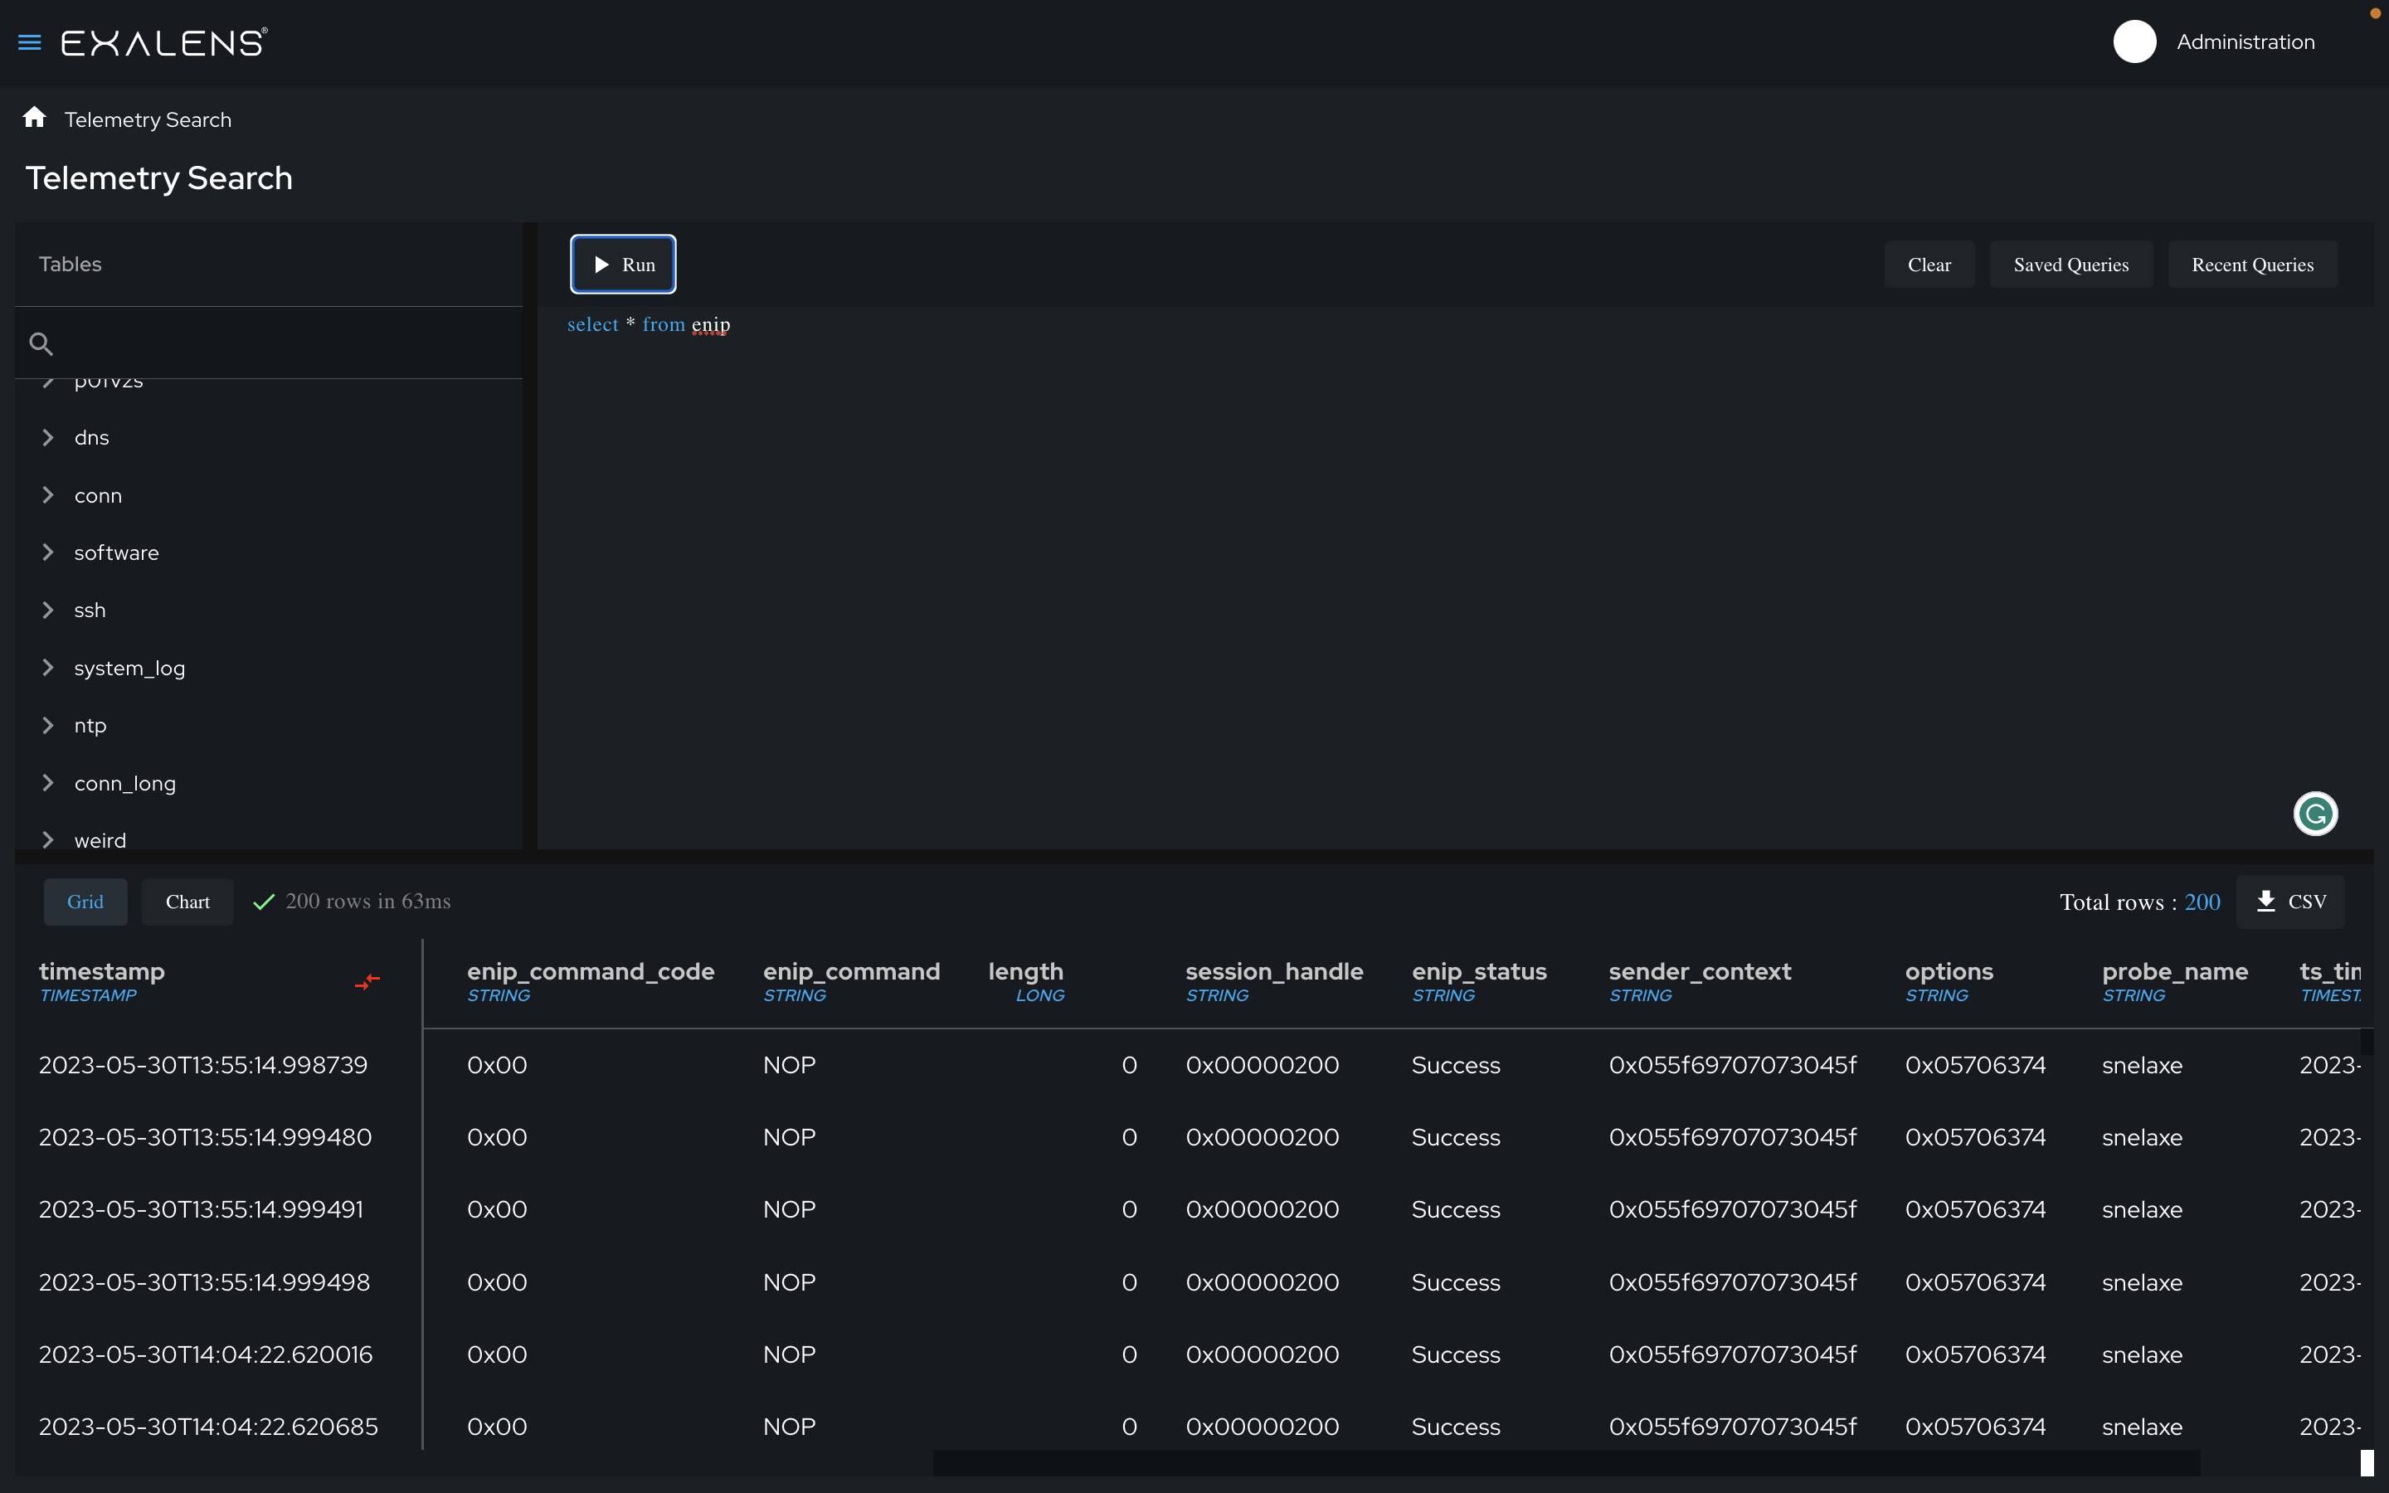The height and width of the screenshot is (1493, 2389).
Task: Expand the conn table tree item
Action: [47, 496]
